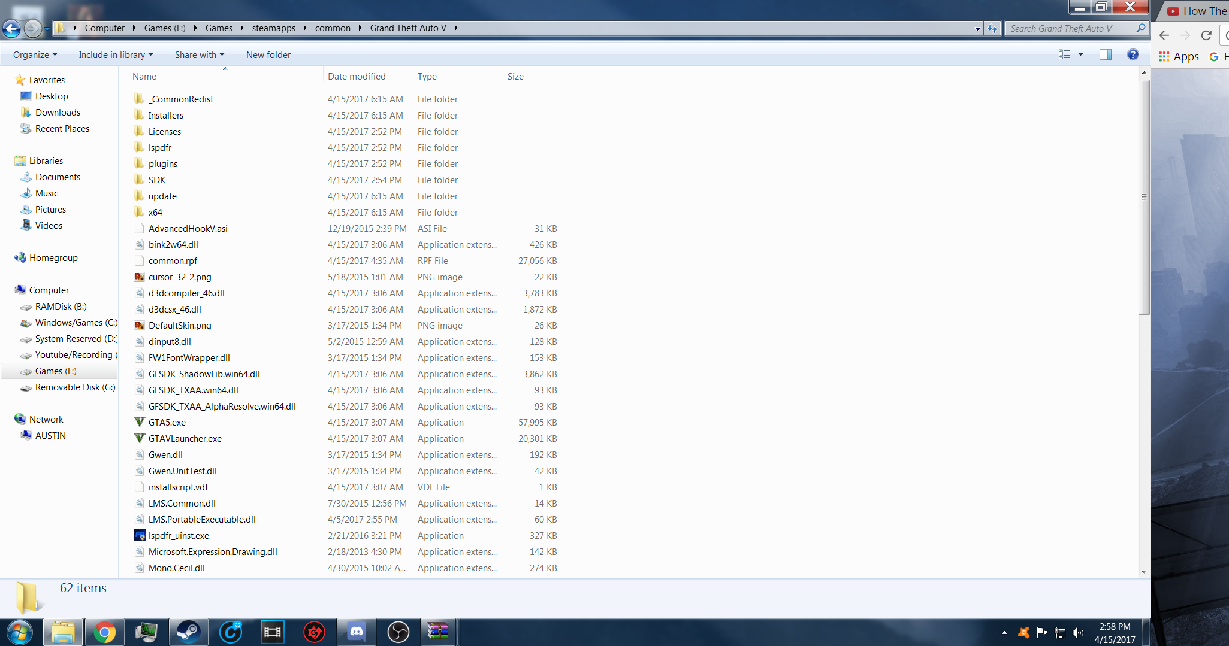Image resolution: width=1229 pixels, height=646 pixels.
Task: Toggle the preview pane button
Action: point(1106,54)
